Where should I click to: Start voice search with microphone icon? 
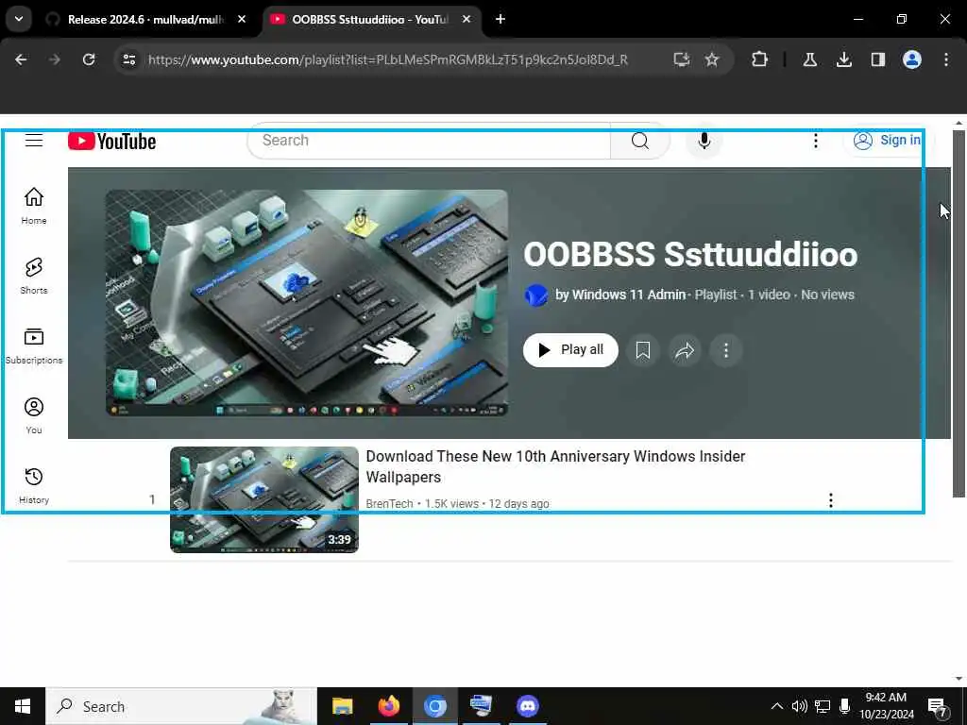[704, 142]
